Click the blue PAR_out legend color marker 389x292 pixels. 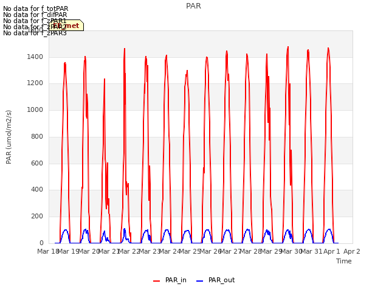point(200,281)
